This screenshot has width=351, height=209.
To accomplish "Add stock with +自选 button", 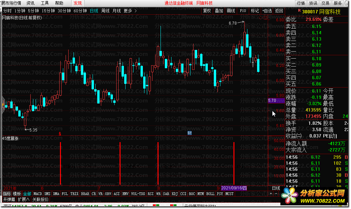I will pyautogui.click(x=267, y=11).
